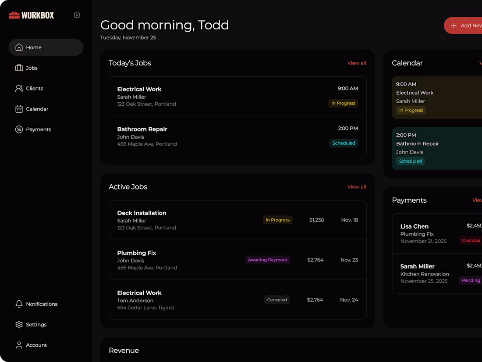Click In Progress badge on 9:00 AM job
Viewport: 482px width, 362px height.
(x=343, y=103)
